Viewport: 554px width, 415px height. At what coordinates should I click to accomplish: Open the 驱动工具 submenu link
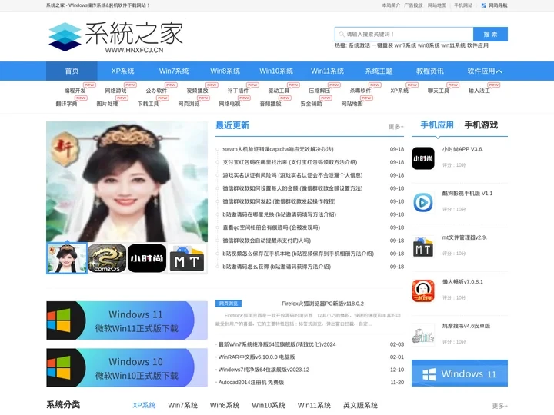(x=279, y=91)
